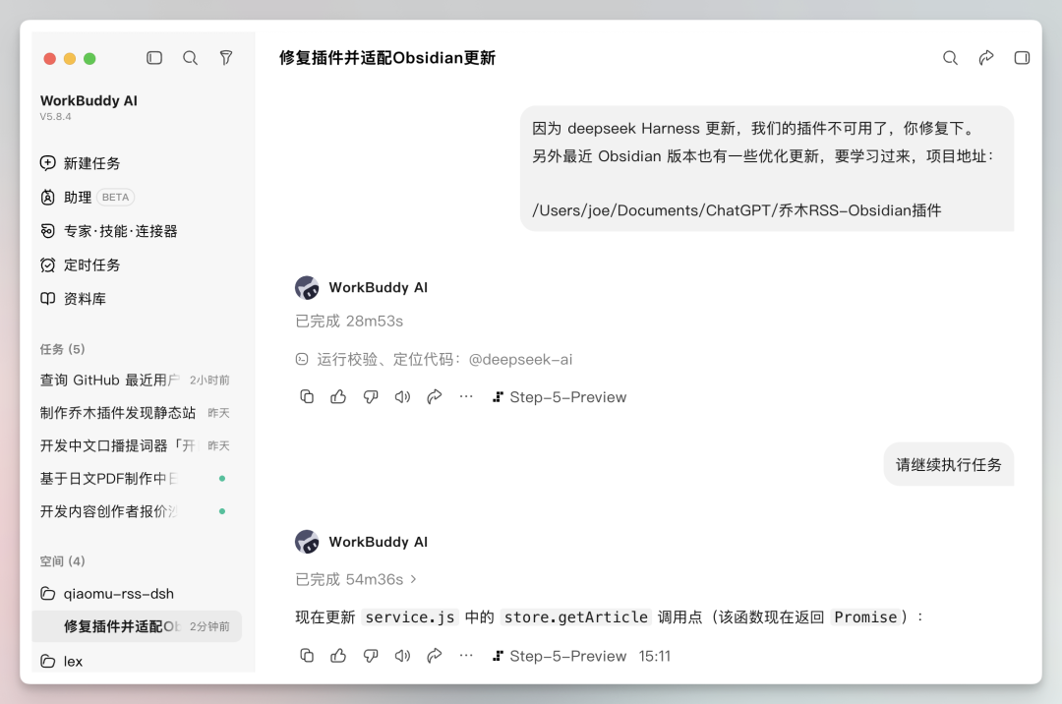Open task 基于日文PDF制作中
The height and width of the screenshot is (704, 1062).
tap(135, 479)
